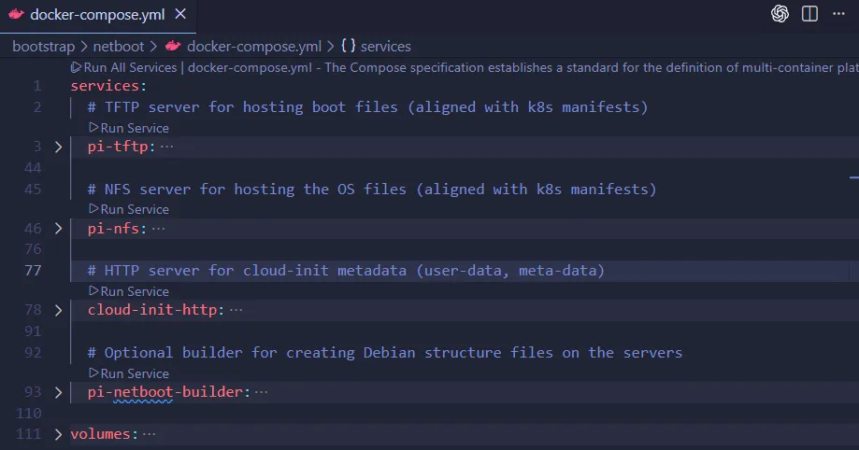Click Run All Services code lens
The image size is (859, 450).
[123, 68]
